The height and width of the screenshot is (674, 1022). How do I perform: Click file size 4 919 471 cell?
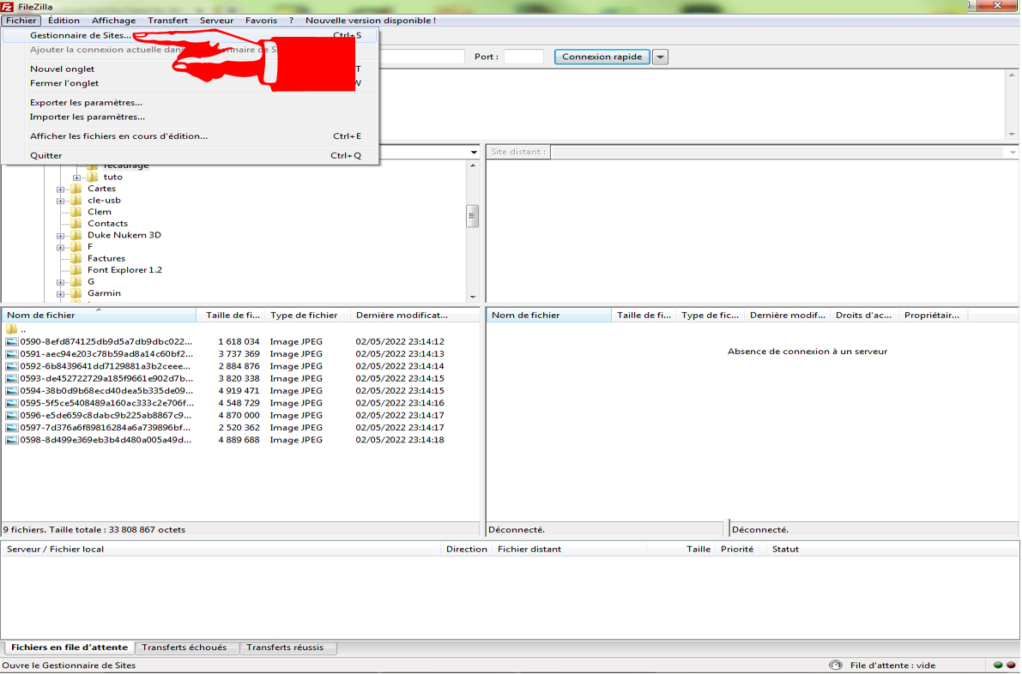(x=239, y=391)
